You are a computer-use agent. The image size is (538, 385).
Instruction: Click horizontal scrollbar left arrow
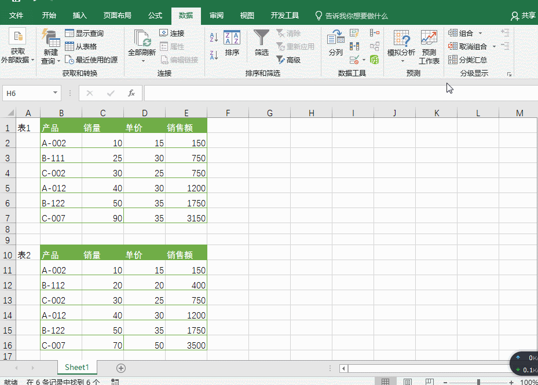point(343,369)
